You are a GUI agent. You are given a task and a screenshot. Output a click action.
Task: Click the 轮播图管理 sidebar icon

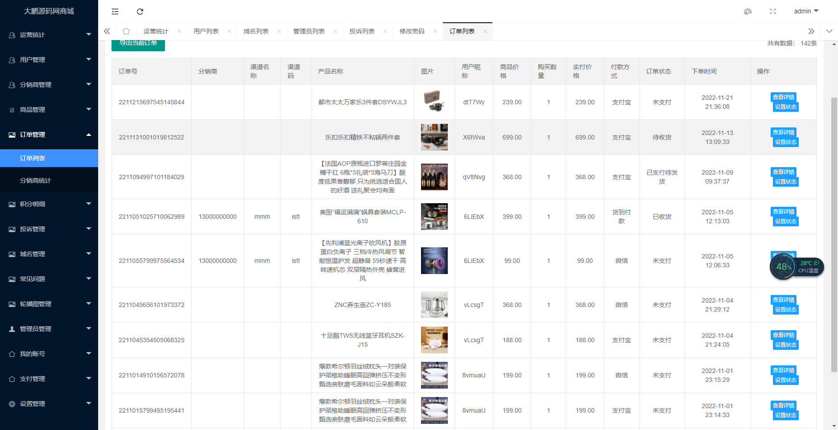[x=11, y=303]
